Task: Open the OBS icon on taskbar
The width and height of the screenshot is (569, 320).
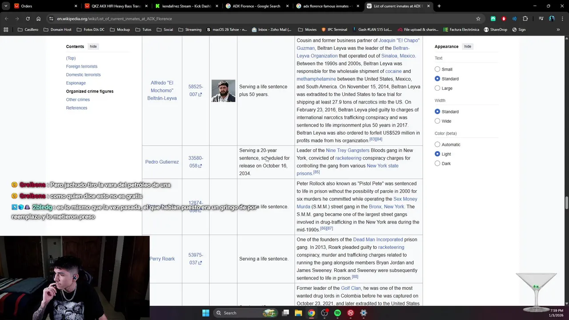Action: [x=325, y=313]
